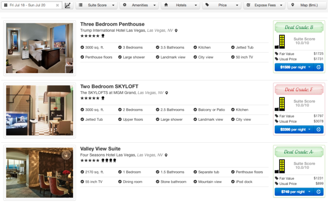Click the award ribbons under Four Seasons Hotel
This screenshot has height=203, width=328.
click(x=109, y=161)
